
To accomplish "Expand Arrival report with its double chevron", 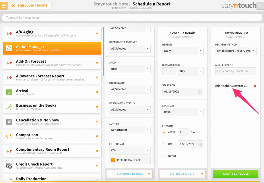I will tap(97, 92).
